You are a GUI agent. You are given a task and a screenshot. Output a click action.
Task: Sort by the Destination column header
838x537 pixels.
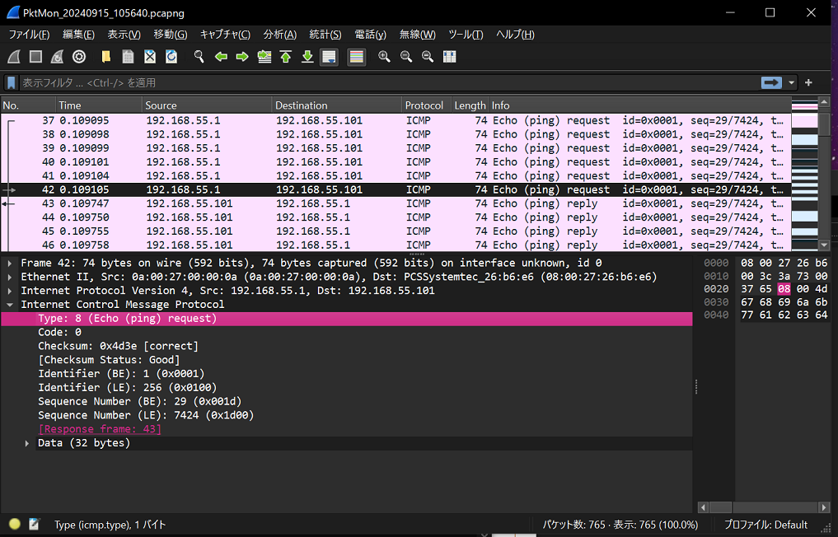[337, 105]
